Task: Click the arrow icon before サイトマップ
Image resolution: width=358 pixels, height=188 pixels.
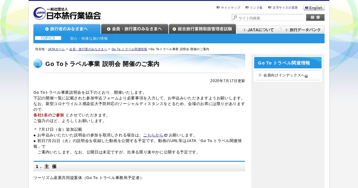Action: tap(218, 7)
